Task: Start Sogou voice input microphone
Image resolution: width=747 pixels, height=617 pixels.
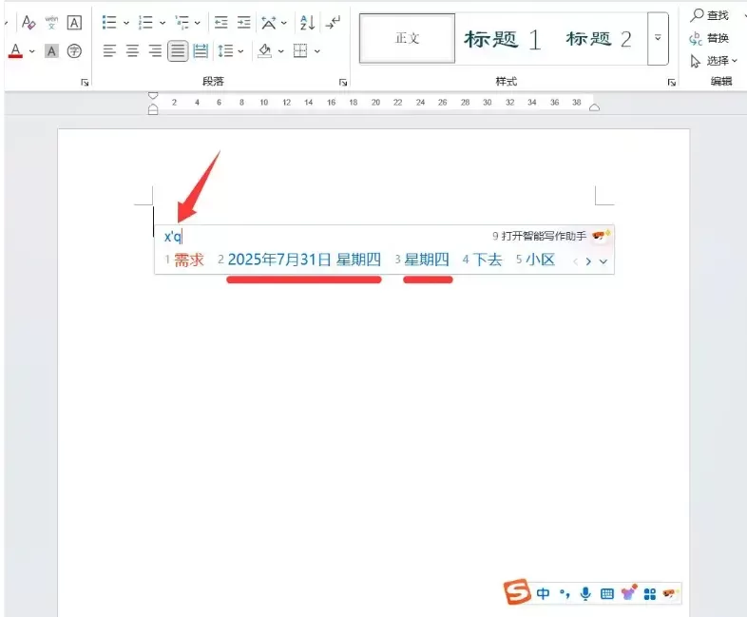Action: [585, 593]
